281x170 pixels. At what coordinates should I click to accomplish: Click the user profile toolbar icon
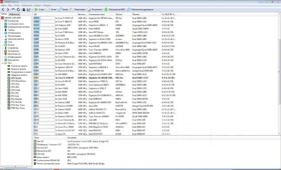point(23,10)
